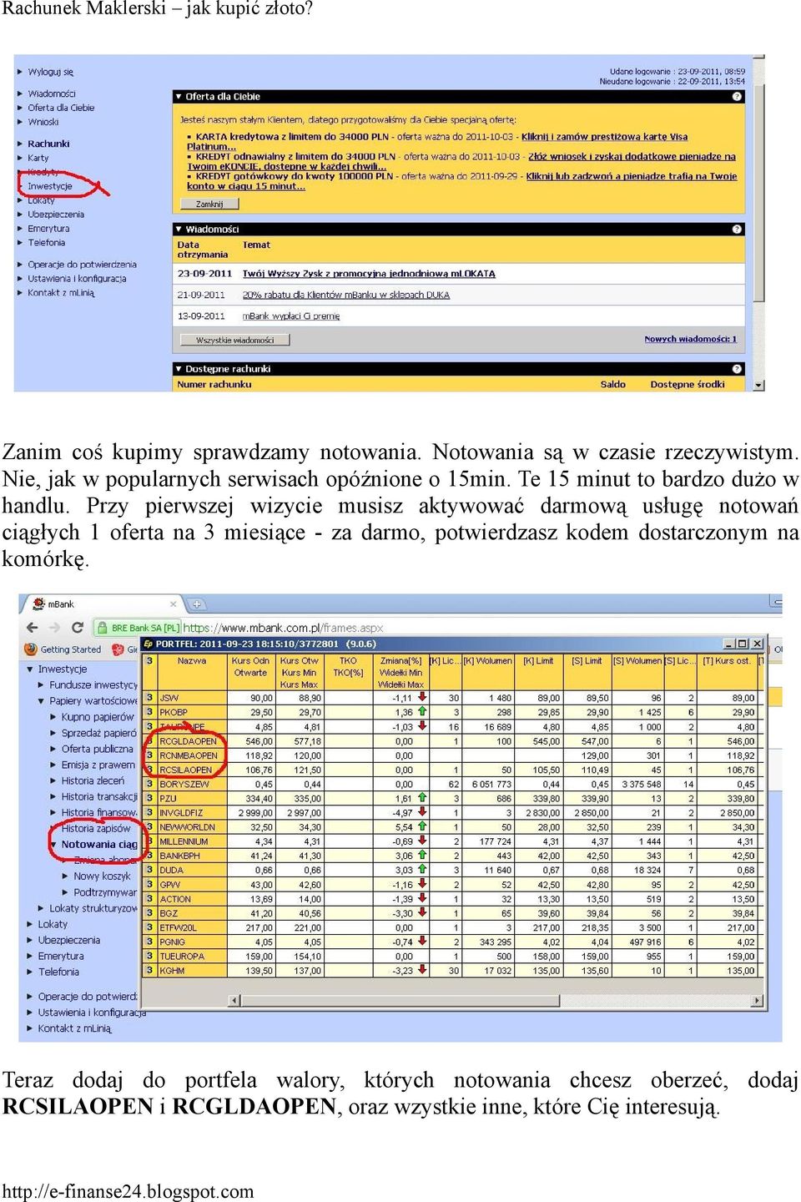
Task: Click the row icon next to KGHM
Action: [150, 970]
